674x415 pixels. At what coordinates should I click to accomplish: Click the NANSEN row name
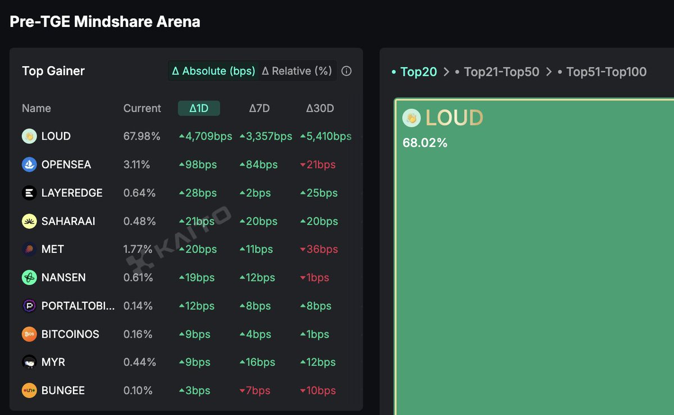point(63,278)
